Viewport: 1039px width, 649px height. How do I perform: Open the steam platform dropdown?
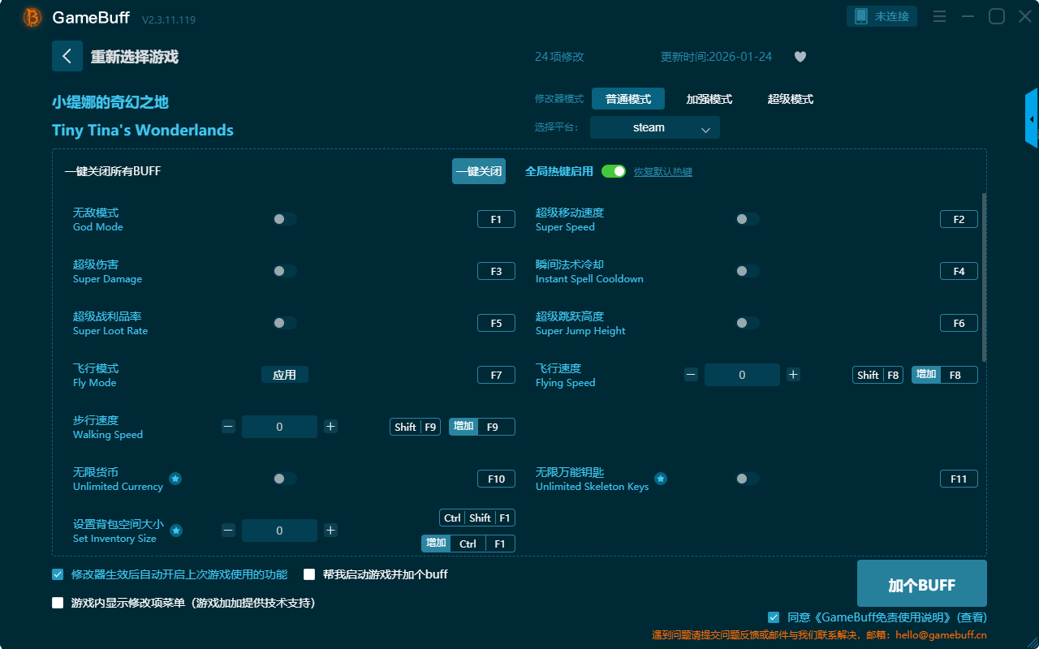[x=654, y=127]
